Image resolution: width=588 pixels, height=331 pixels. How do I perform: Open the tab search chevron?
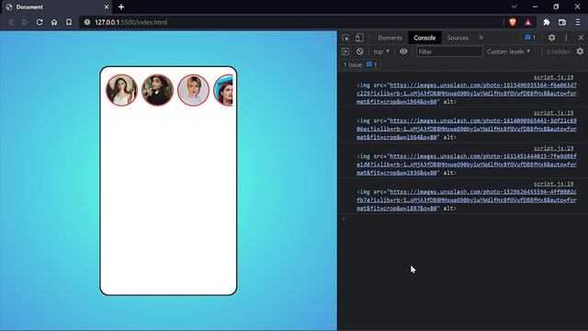[x=514, y=6]
